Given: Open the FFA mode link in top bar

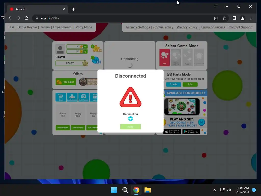Looking at the screenshot, I should point(11,27).
